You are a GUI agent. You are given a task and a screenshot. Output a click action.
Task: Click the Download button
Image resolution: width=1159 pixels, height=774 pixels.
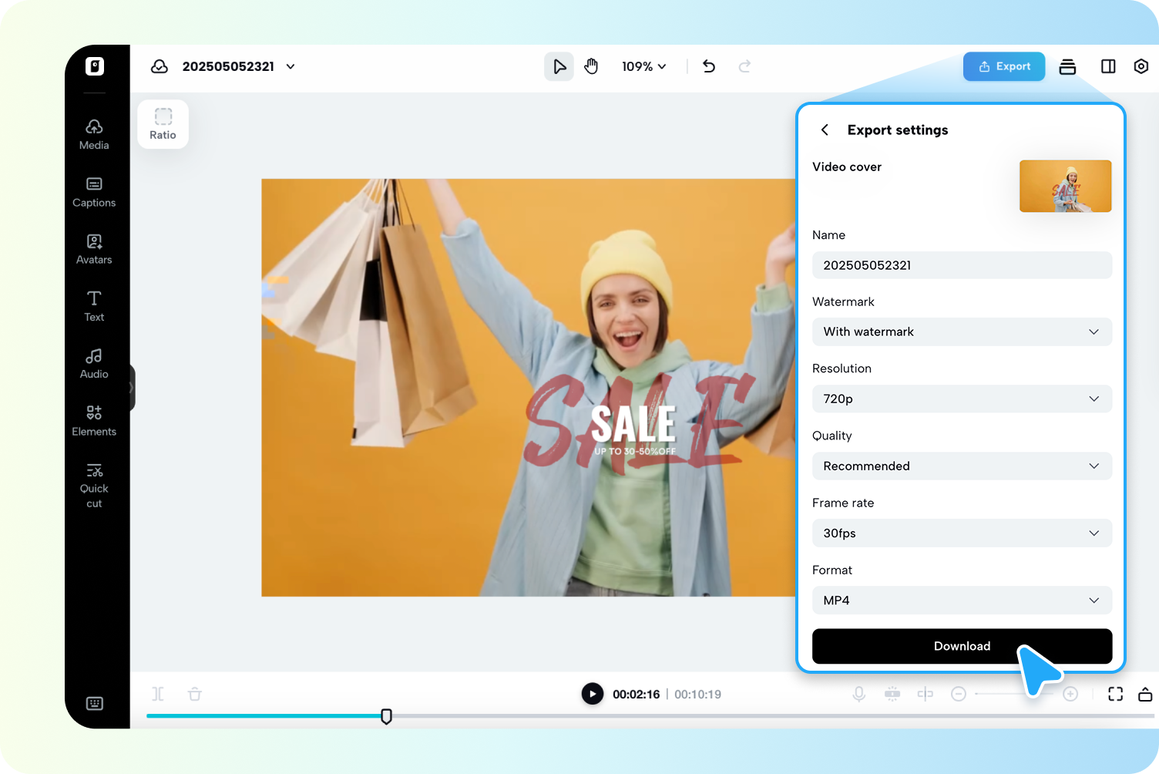pos(962,646)
